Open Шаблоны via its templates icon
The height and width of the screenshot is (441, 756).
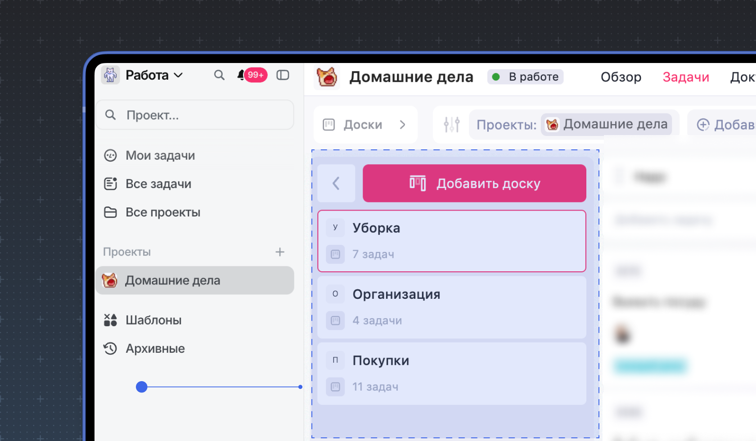[x=110, y=319]
